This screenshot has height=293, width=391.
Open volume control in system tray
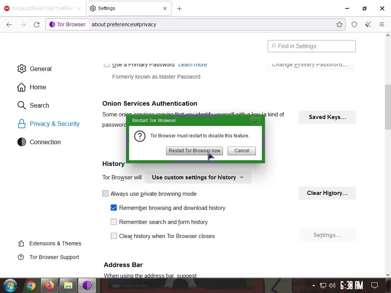click(x=332, y=285)
